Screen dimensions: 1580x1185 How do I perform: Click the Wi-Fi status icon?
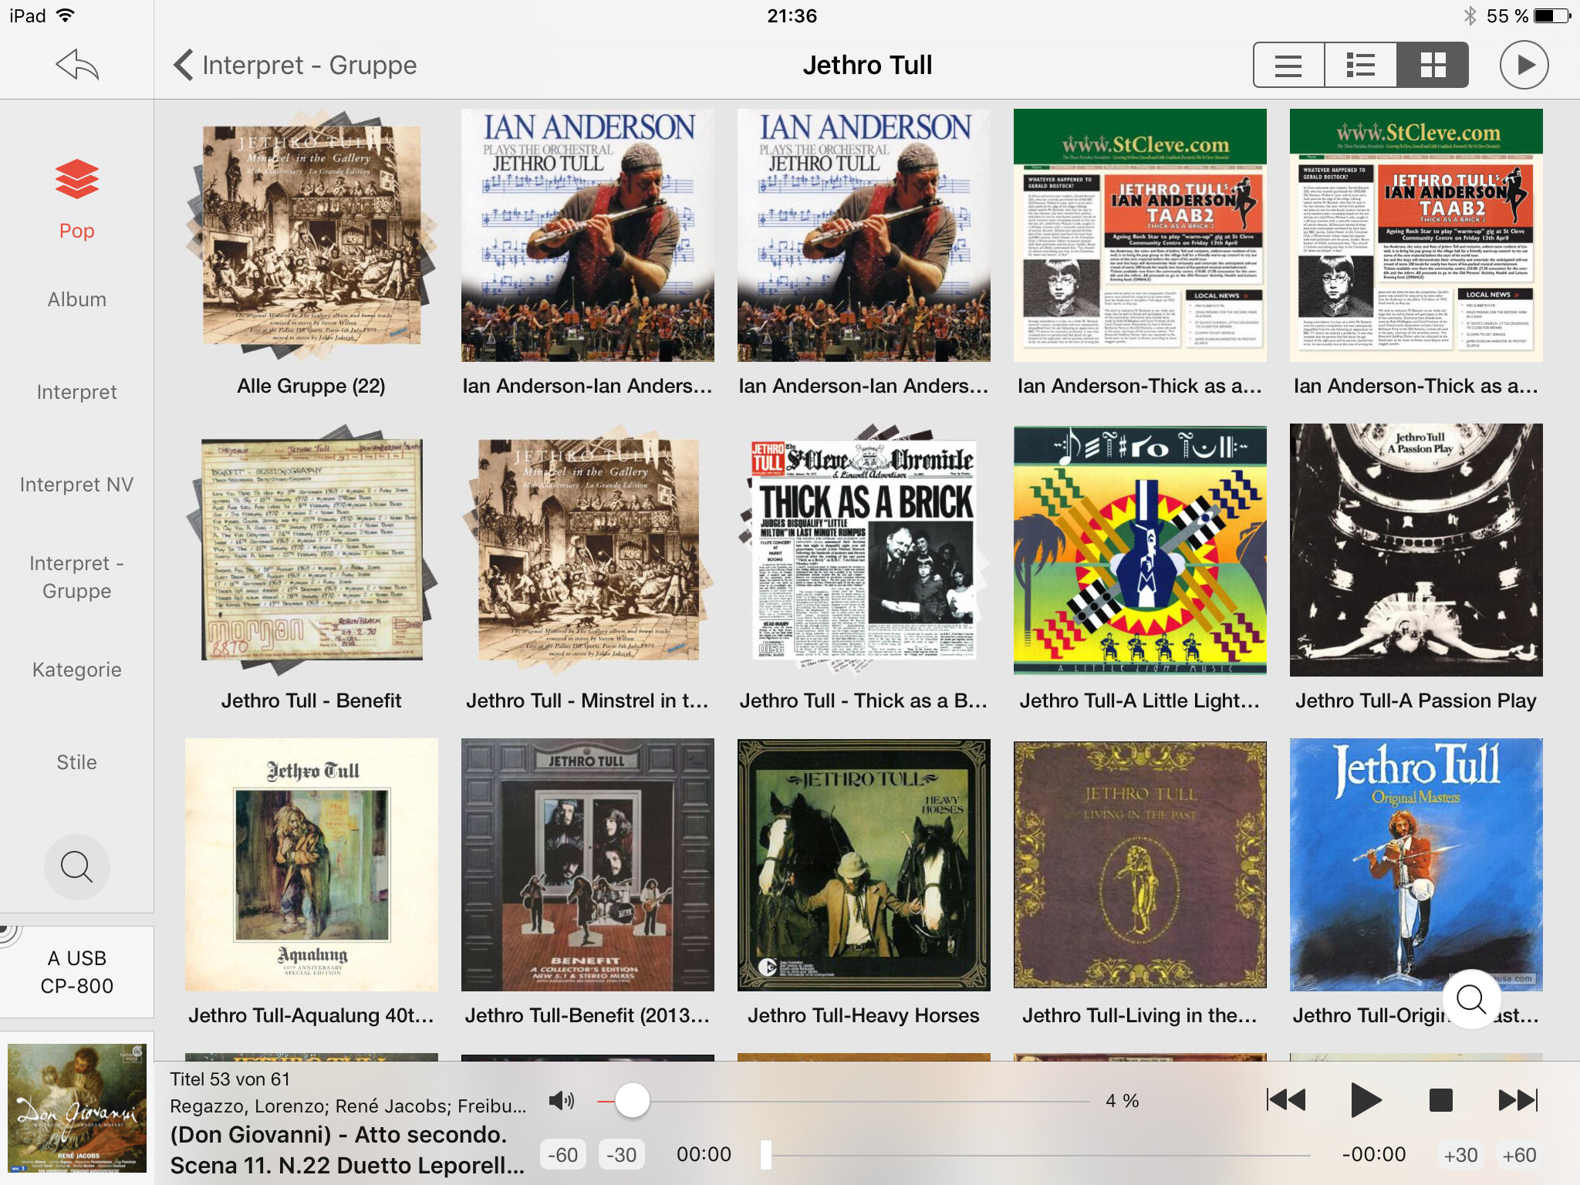point(66,15)
